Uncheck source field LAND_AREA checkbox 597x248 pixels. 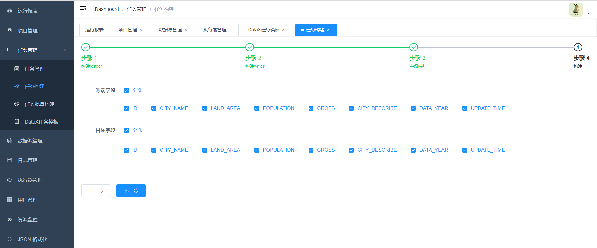(x=205, y=108)
